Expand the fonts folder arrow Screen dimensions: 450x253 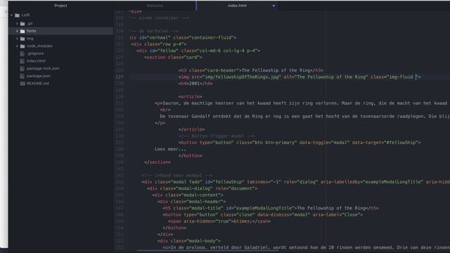point(17,31)
